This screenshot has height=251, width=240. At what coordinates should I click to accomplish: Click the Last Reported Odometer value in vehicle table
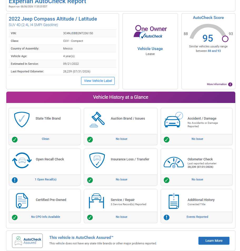tap(77, 71)
